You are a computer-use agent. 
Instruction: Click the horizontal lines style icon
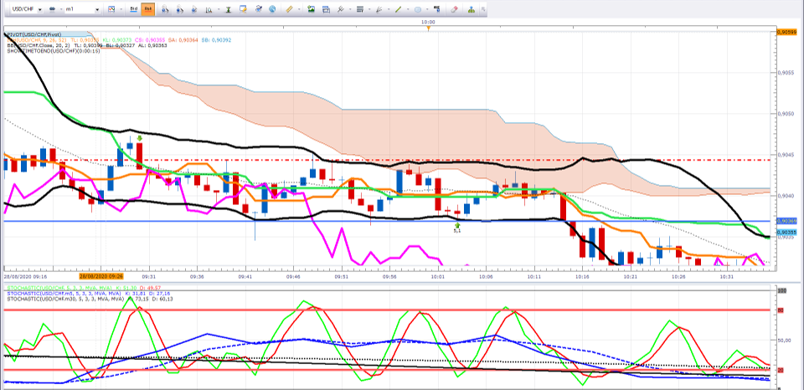(360, 9)
